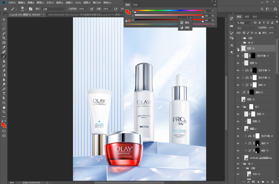The height and width of the screenshot is (184, 279).
Task: Hide the 色彩平衡 16 layer
Action: 238,70
